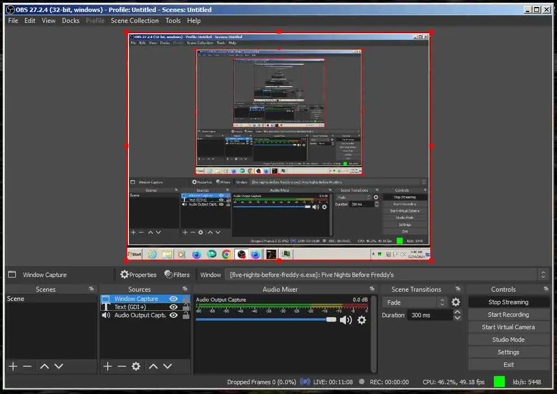
Task: Increase transition Duration with the up arrow
Action: (457, 312)
